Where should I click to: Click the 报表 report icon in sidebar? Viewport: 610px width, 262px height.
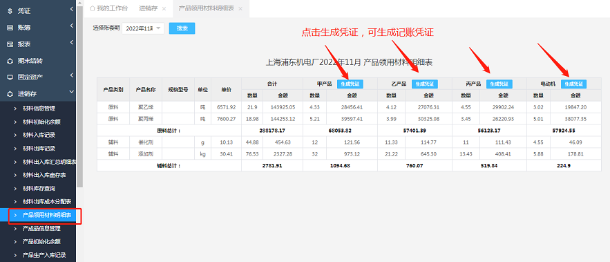[x=10, y=44]
